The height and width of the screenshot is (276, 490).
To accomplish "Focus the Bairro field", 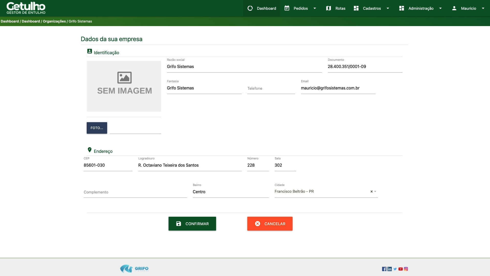I will (x=231, y=192).
